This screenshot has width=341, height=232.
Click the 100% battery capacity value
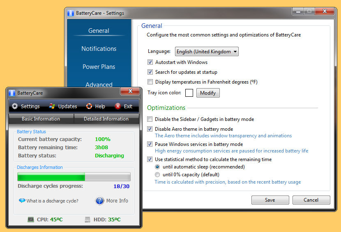103,139
